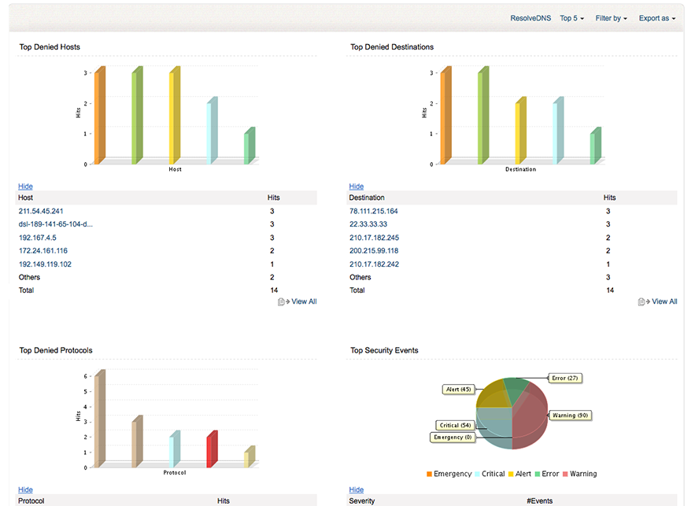This screenshot has width=695, height=506.
Task: Click the Error (27) pie label
Action: pyautogui.click(x=564, y=378)
